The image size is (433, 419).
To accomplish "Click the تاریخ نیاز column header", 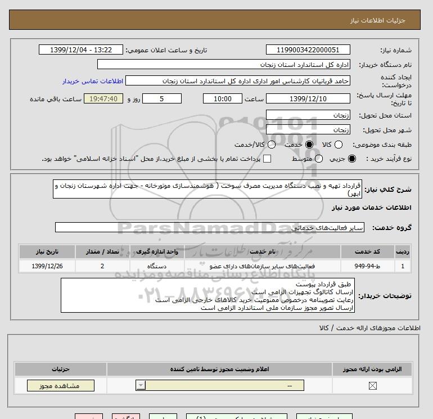I will click(47, 251).
